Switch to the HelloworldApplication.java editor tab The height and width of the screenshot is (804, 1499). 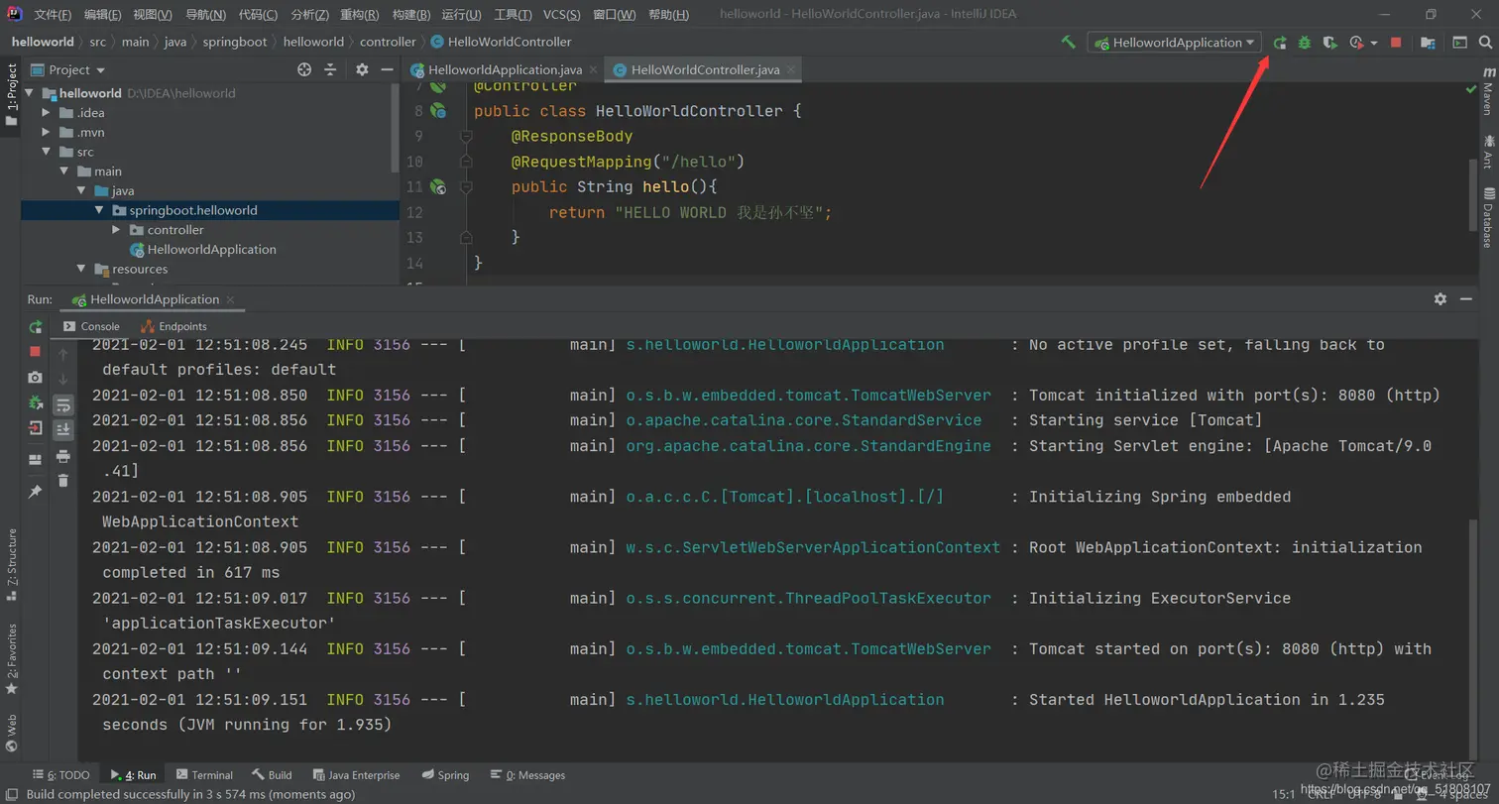pyautogui.click(x=504, y=70)
